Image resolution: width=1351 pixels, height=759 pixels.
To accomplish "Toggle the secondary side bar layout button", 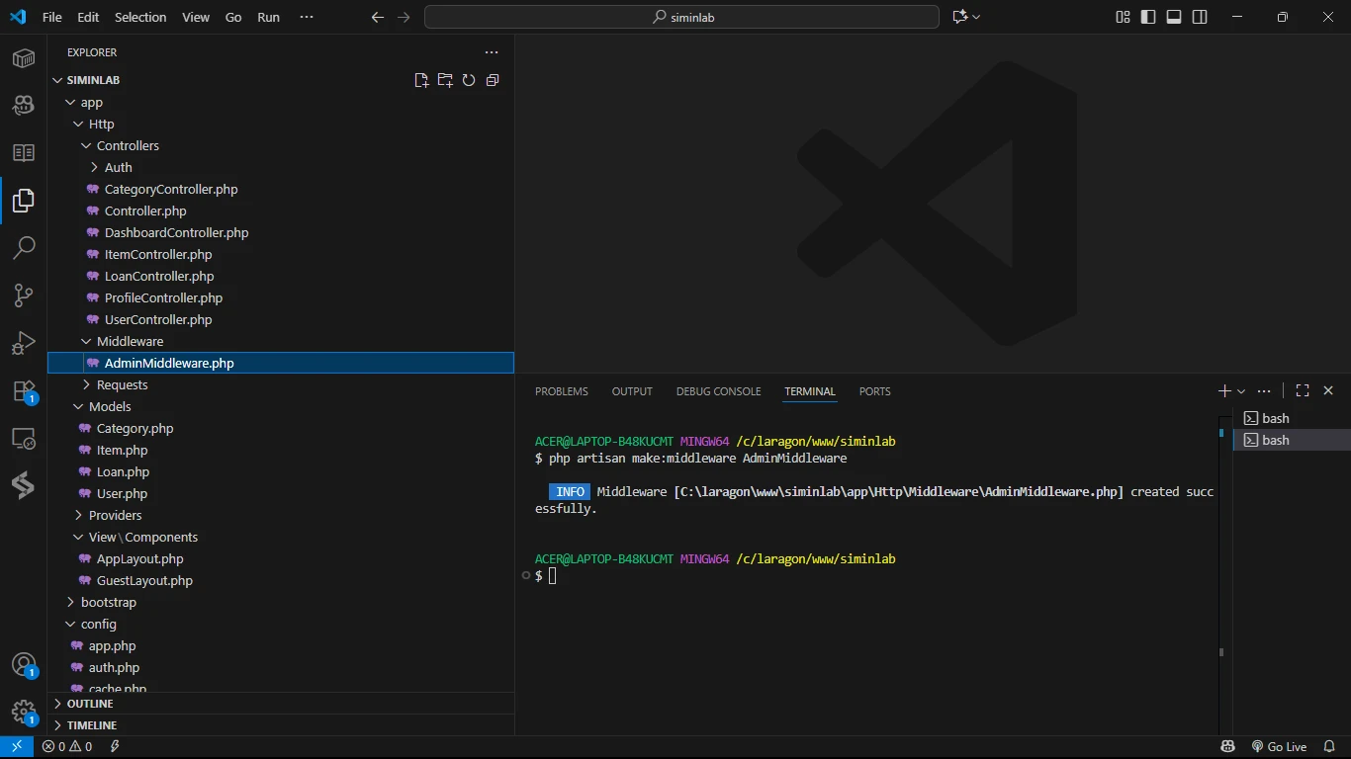I will coord(1200,17).
